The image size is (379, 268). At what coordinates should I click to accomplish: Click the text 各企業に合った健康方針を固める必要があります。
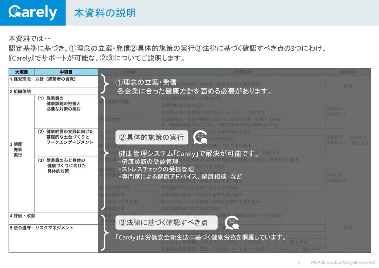point(195,91)
